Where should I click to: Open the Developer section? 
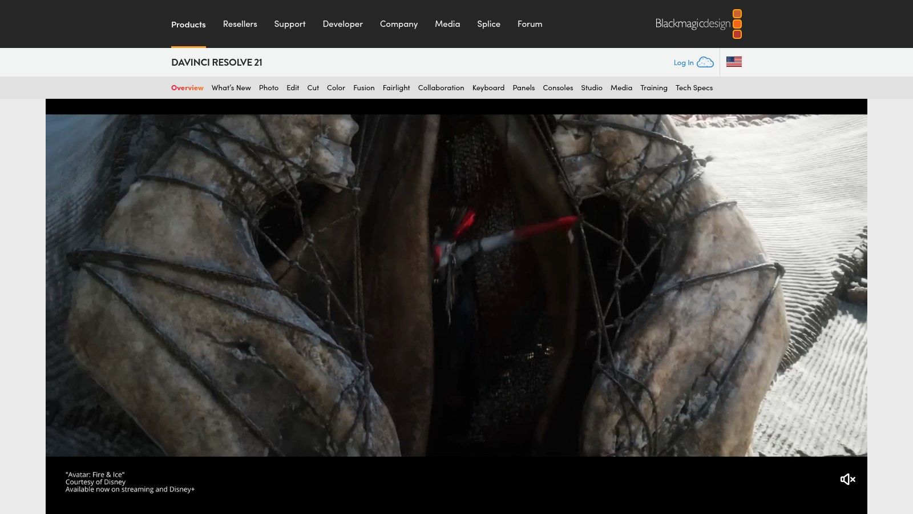(x=342, y=24)
